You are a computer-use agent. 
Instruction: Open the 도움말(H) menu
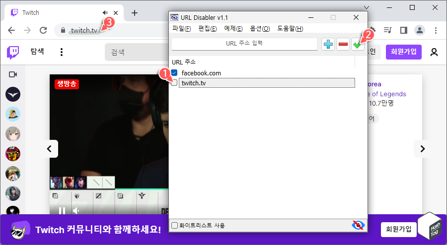coord(290,29)
